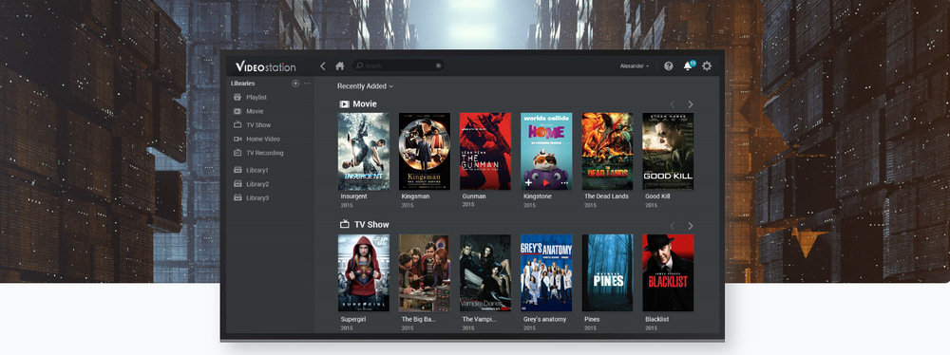The image size is (950, 355).
Task: Click the search magnifier icon
Action: [x=359, y=65]
